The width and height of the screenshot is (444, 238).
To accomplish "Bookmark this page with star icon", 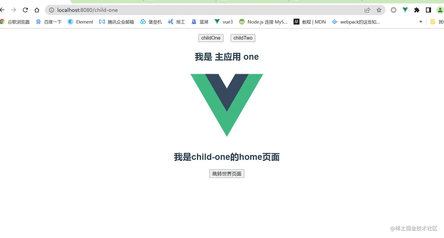I will (x=379, y=10).
